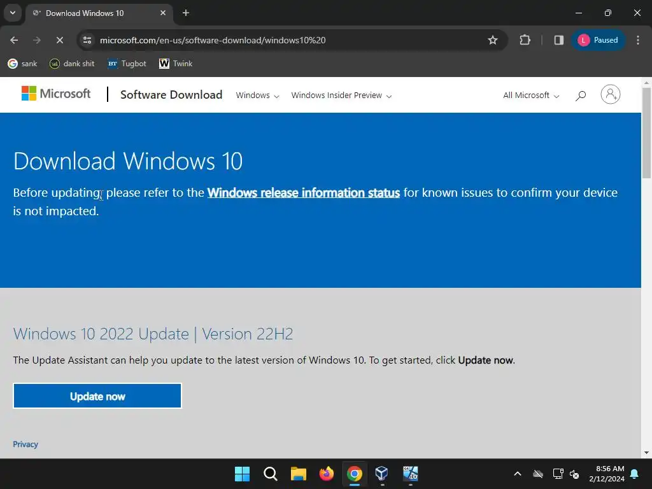Screen dimensions: 652x489
Task: Bookmark this page with the star icon
Action: click(x=493, y=40)
